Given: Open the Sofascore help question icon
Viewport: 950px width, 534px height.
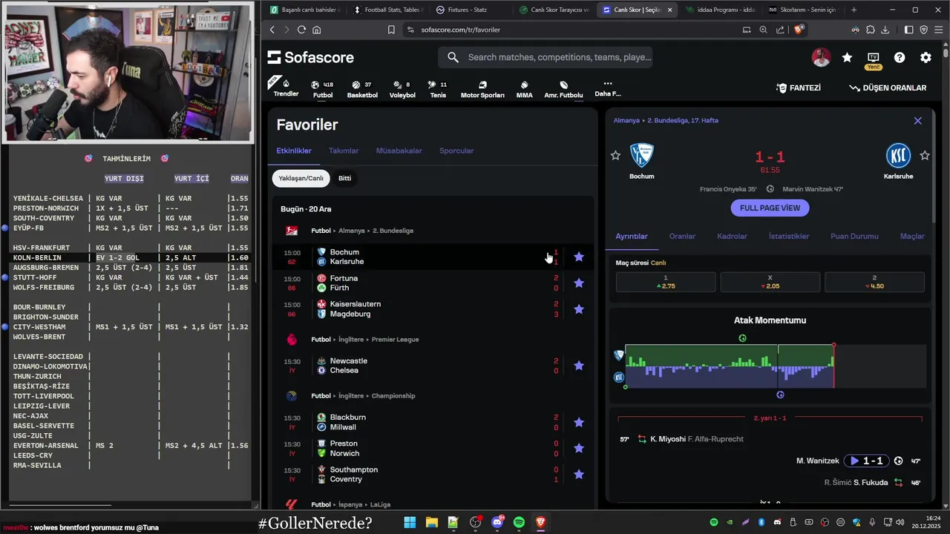Looking at the screenshot, I should (900, 57).
